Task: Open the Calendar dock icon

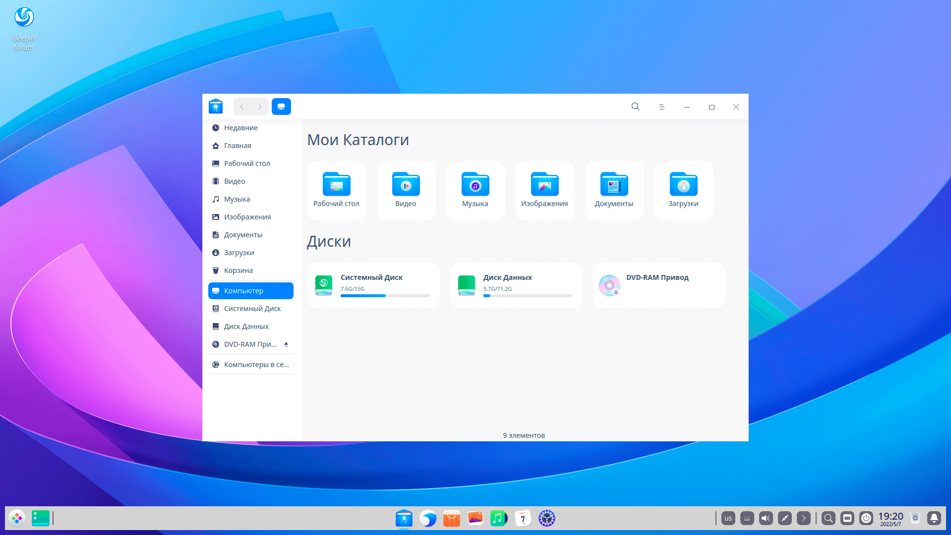Action: (x=523, y=518)
